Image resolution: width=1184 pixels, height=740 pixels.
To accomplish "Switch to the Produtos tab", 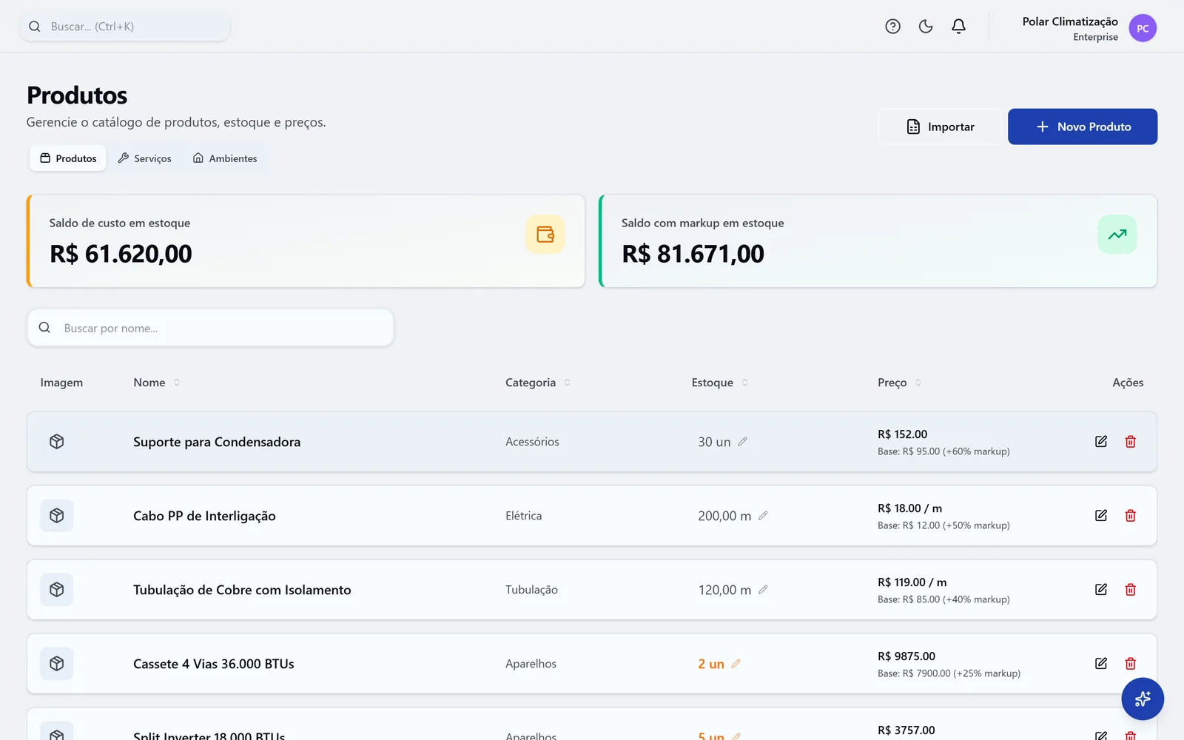I will pyautogui.click(x=68, y=158).
